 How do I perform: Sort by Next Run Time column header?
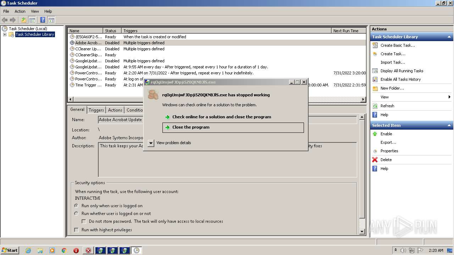(x=349, y=31)
